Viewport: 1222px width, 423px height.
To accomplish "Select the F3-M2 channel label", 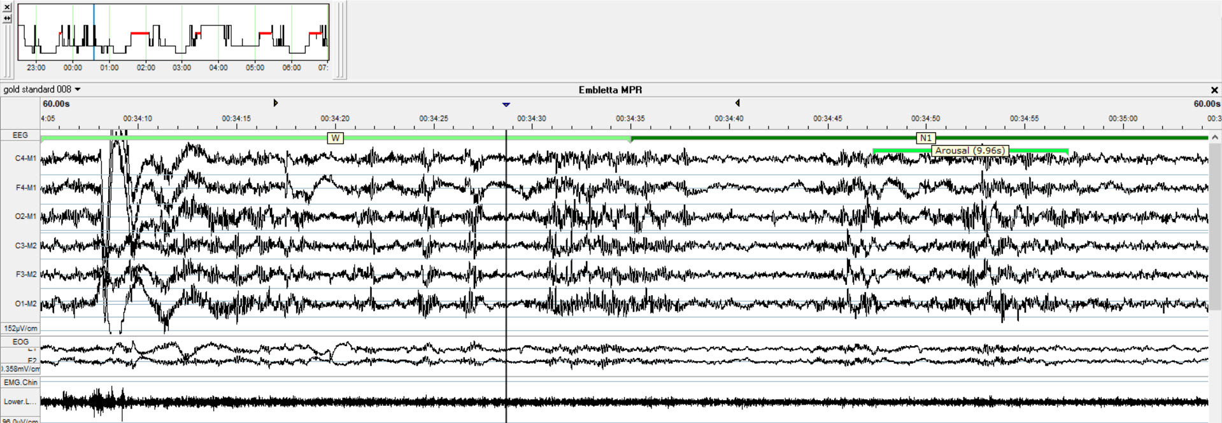I will [x=25, y=274].
